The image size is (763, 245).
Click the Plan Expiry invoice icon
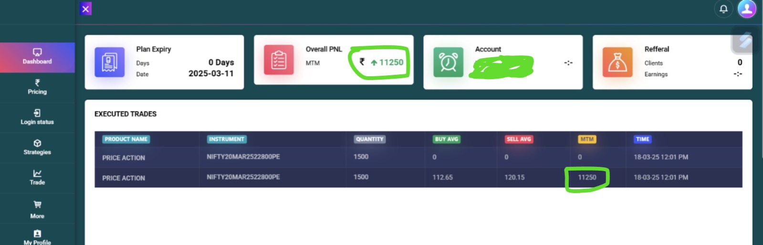click(x=109, y=62)
